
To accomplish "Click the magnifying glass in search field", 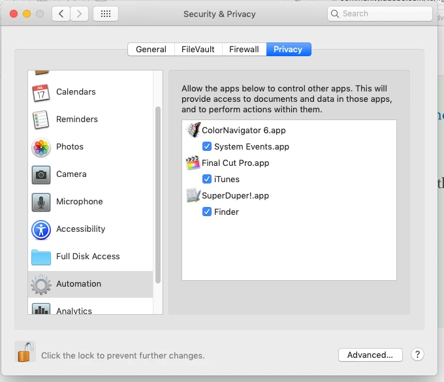I will point(335,14).
